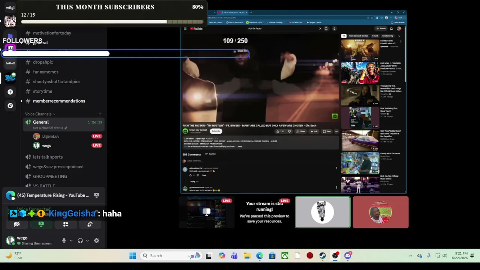Add a server with the plus button
Screen dimensions: 480x270
10,92
